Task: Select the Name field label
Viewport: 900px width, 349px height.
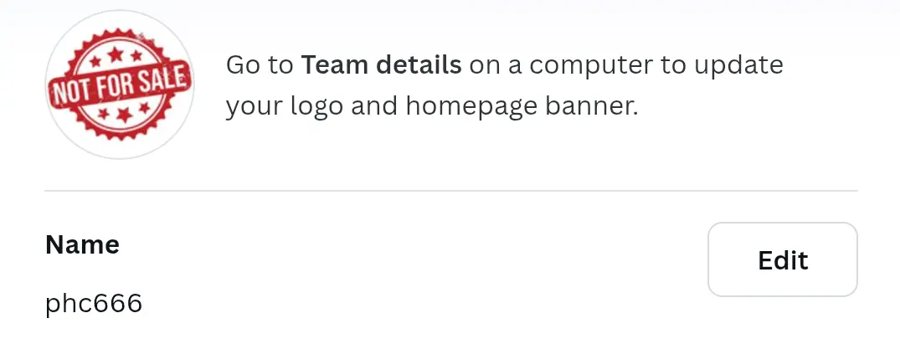Action: (82, 244)
